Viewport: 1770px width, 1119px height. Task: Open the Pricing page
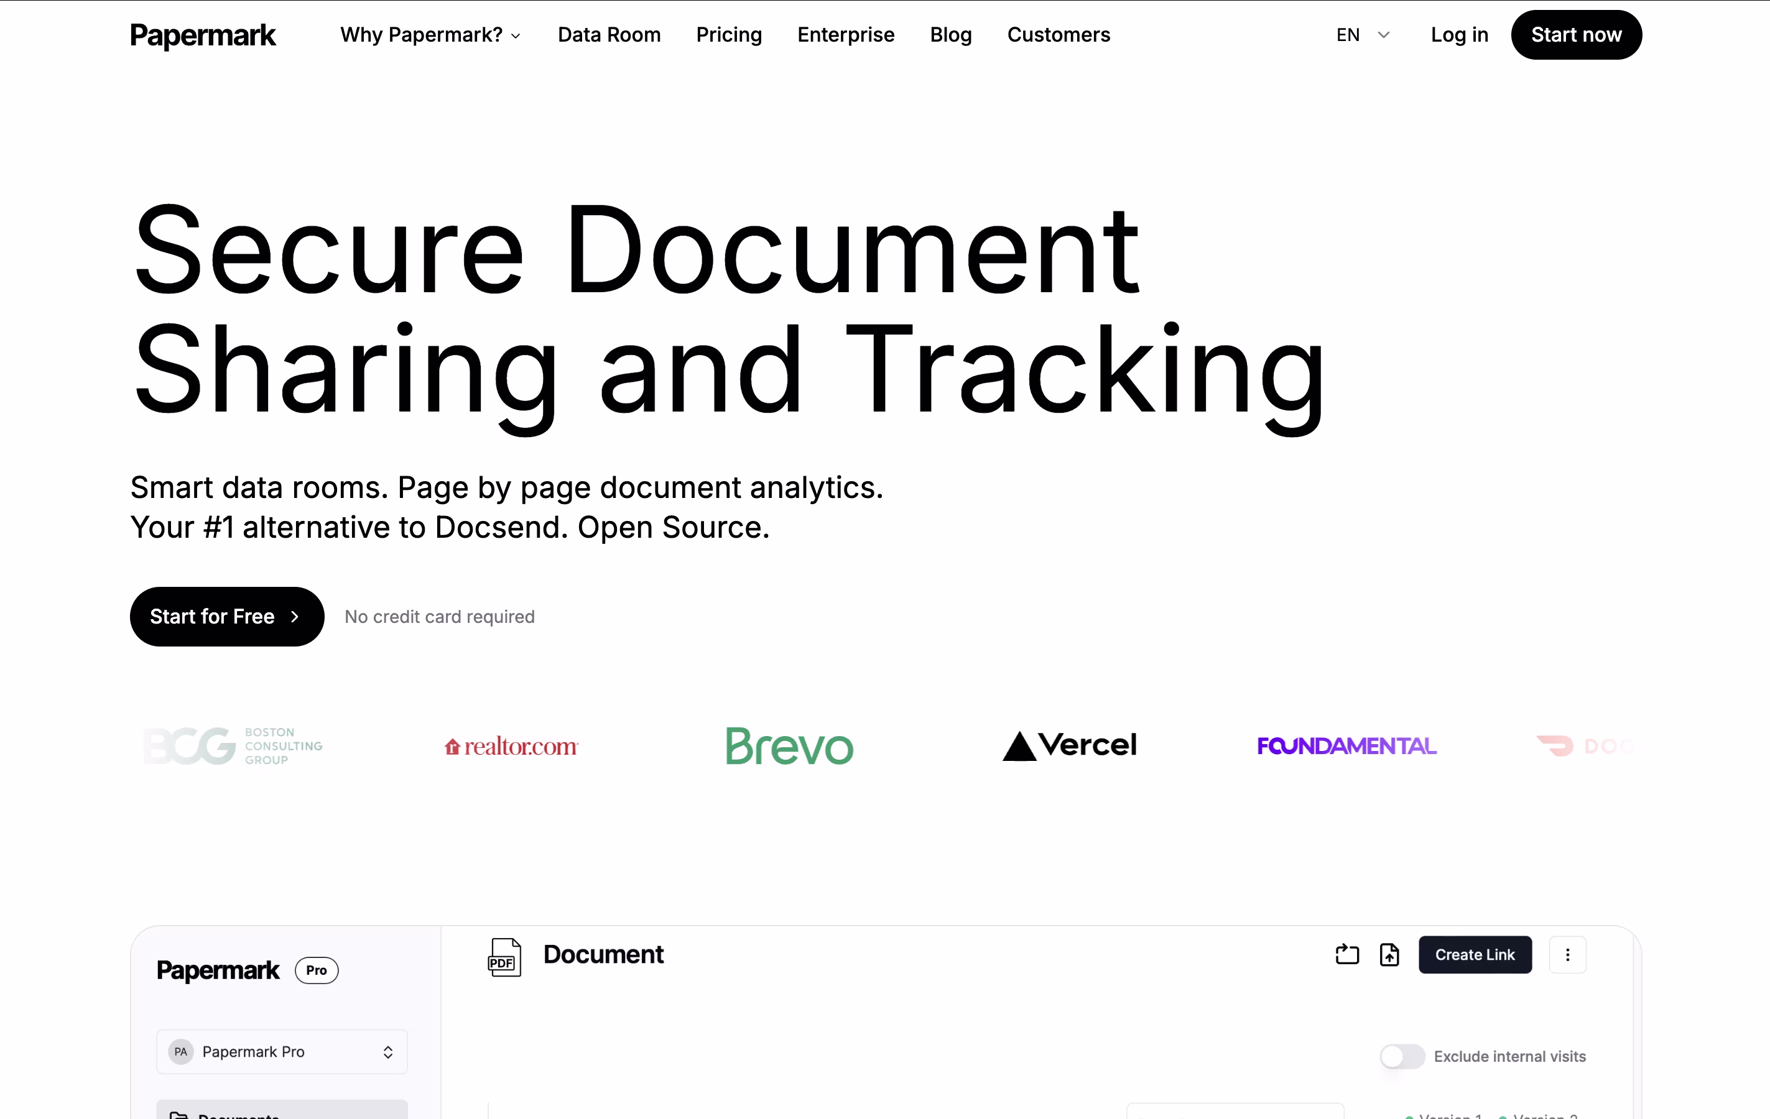point(729,35)
